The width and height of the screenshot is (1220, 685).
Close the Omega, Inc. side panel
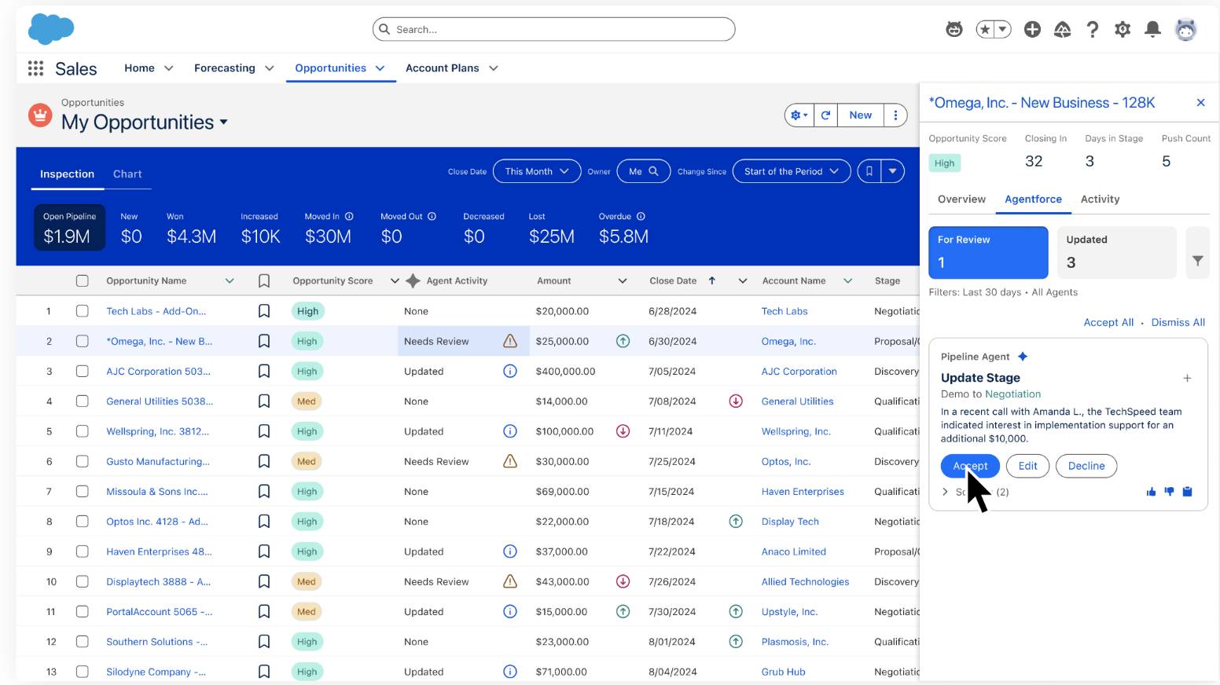pos(1200,103)
